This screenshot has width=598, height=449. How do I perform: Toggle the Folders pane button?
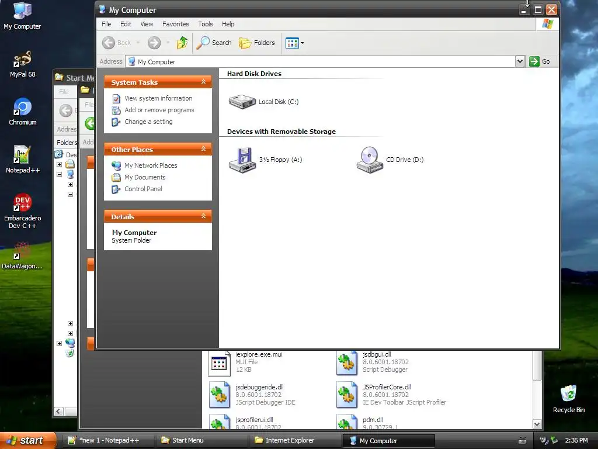pyautogui.click(x=257, y=43)
